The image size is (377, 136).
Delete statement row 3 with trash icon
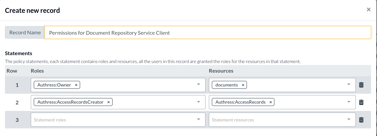361,120
